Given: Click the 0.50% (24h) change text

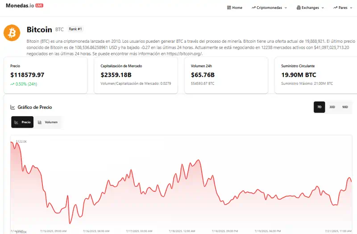Looking at the screenshot, I should [26, 84].
